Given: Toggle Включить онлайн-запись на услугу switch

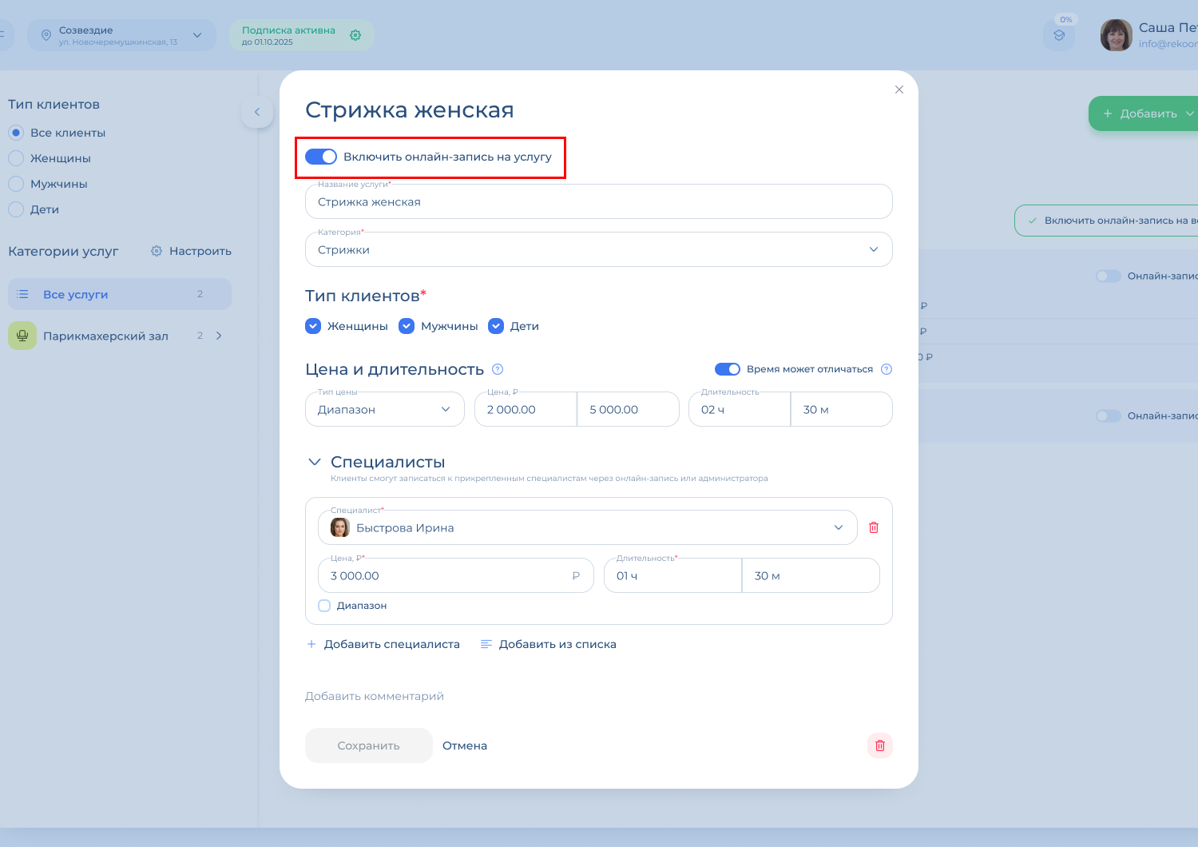Looking at the screenshot, I should pos(321,157).
